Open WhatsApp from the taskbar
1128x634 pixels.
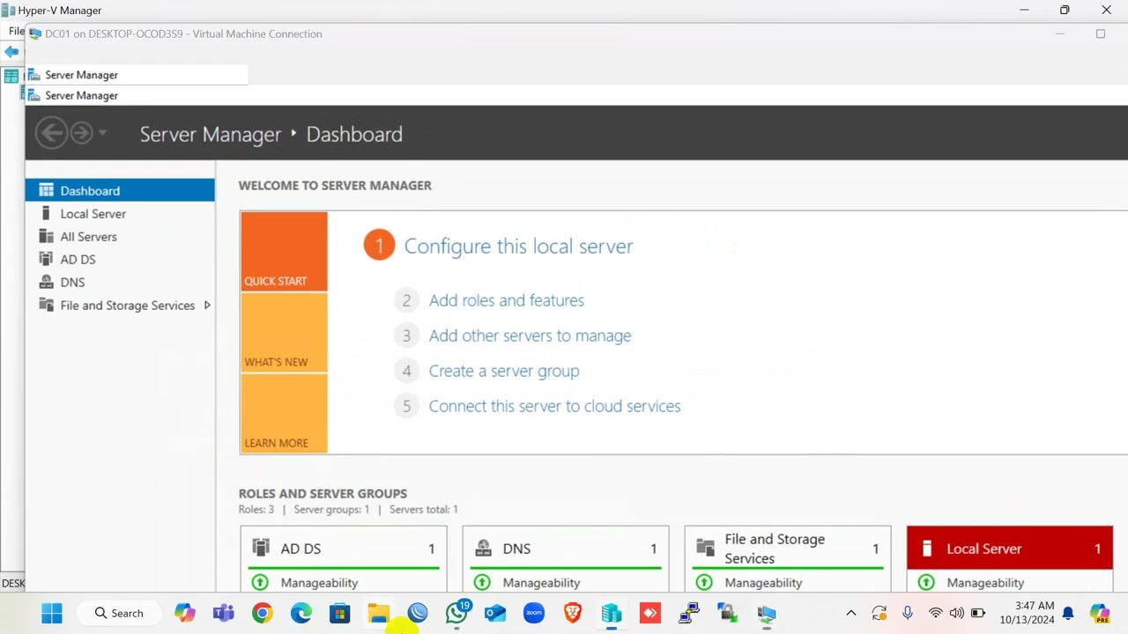click(x=456, y=613)
